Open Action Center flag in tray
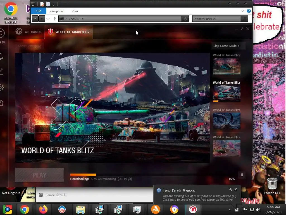The height and width of the screenshot is (215, 286). [245, 209]
